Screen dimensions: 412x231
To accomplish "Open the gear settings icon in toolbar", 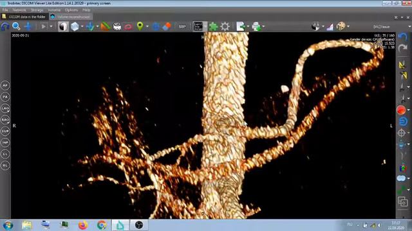I will point(225,26).
